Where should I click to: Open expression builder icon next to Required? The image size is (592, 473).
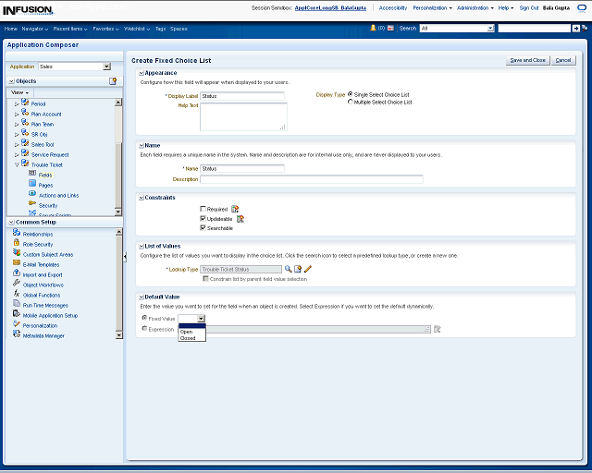(235, 210)
